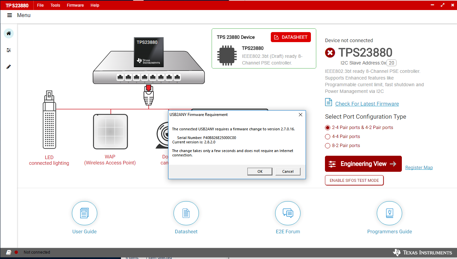Open the User Guide circle icon

(x=85, y=214)
